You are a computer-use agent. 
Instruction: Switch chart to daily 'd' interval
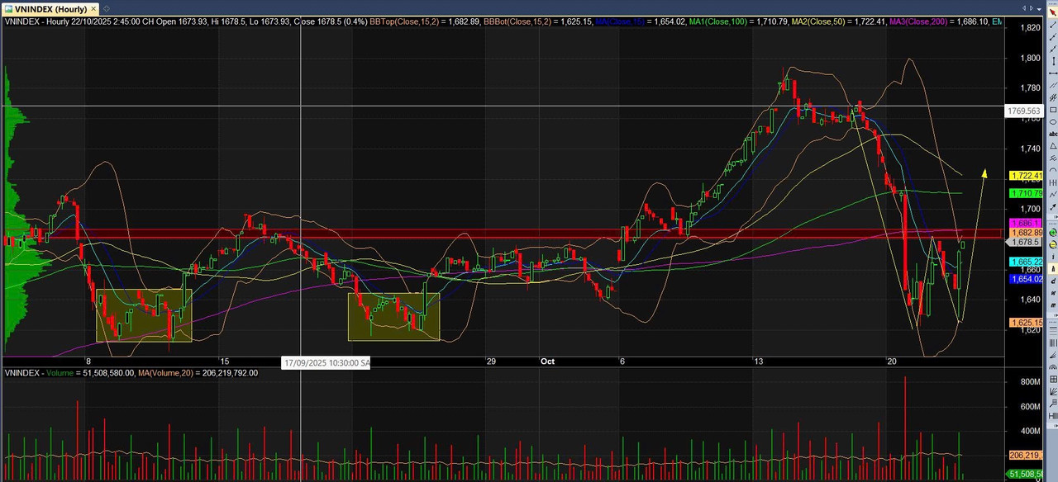[x=1052, y=281]
